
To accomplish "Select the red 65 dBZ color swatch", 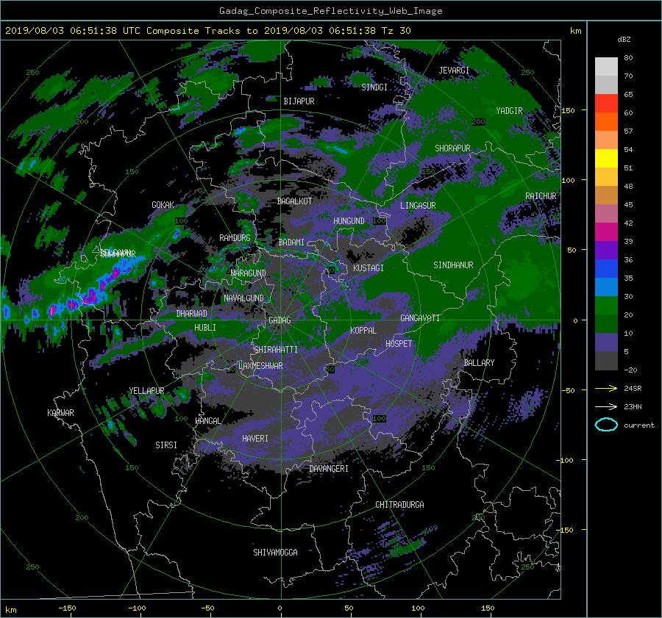I will click(606, 103).
